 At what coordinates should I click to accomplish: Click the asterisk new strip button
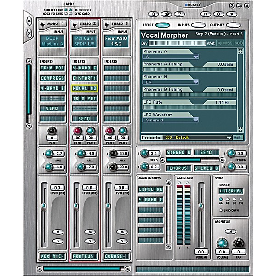click(29, 22)
